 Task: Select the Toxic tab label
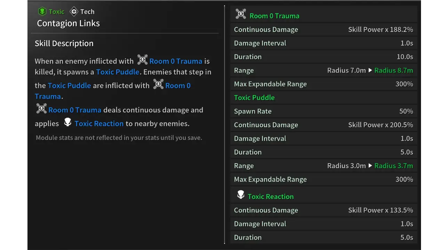tap(56, 11)
